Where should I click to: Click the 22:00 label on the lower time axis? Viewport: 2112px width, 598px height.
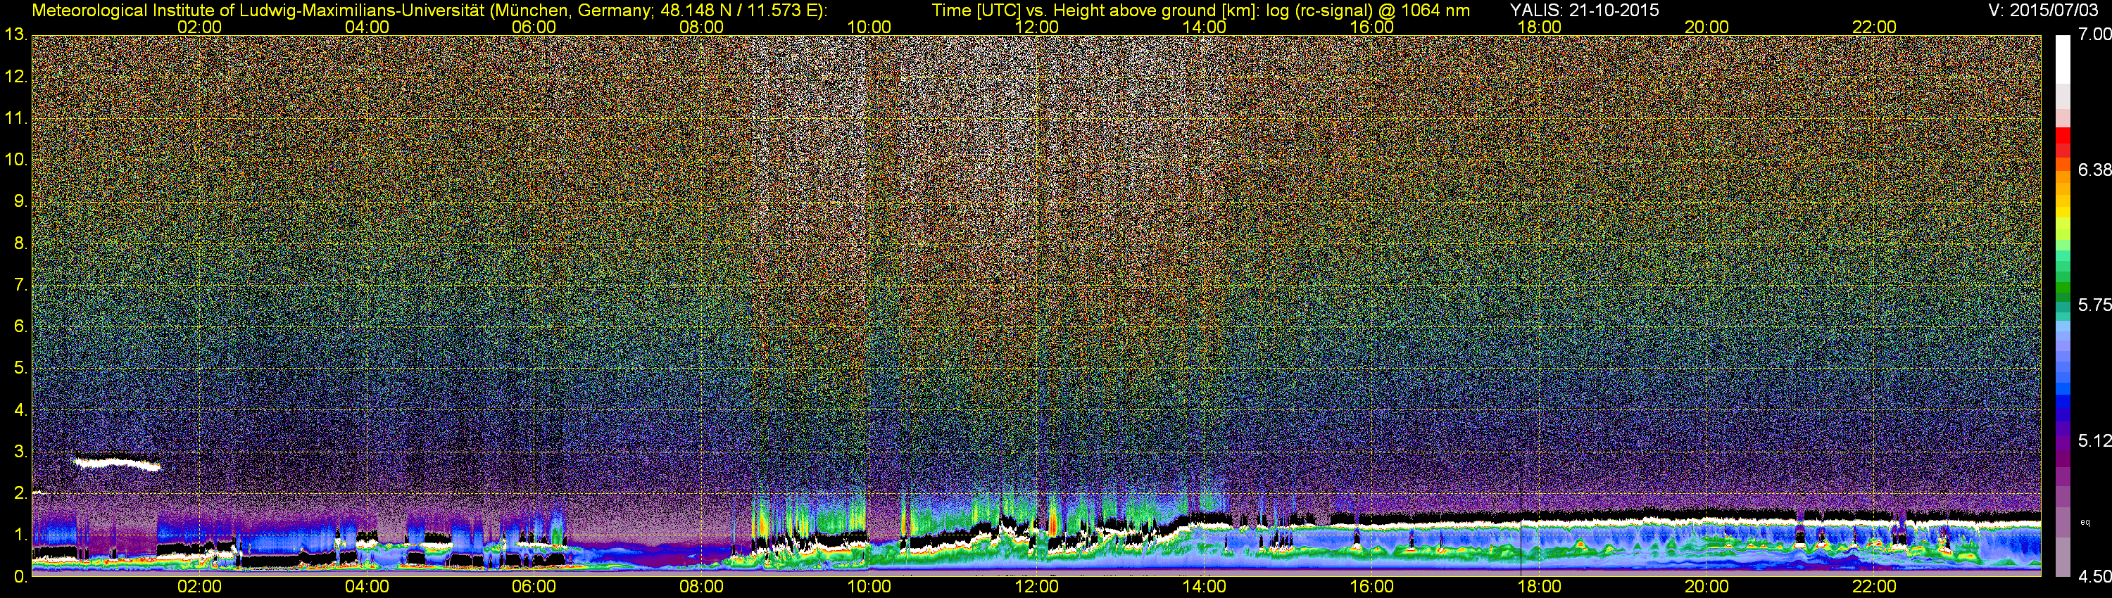click(x=1874, y=587)
